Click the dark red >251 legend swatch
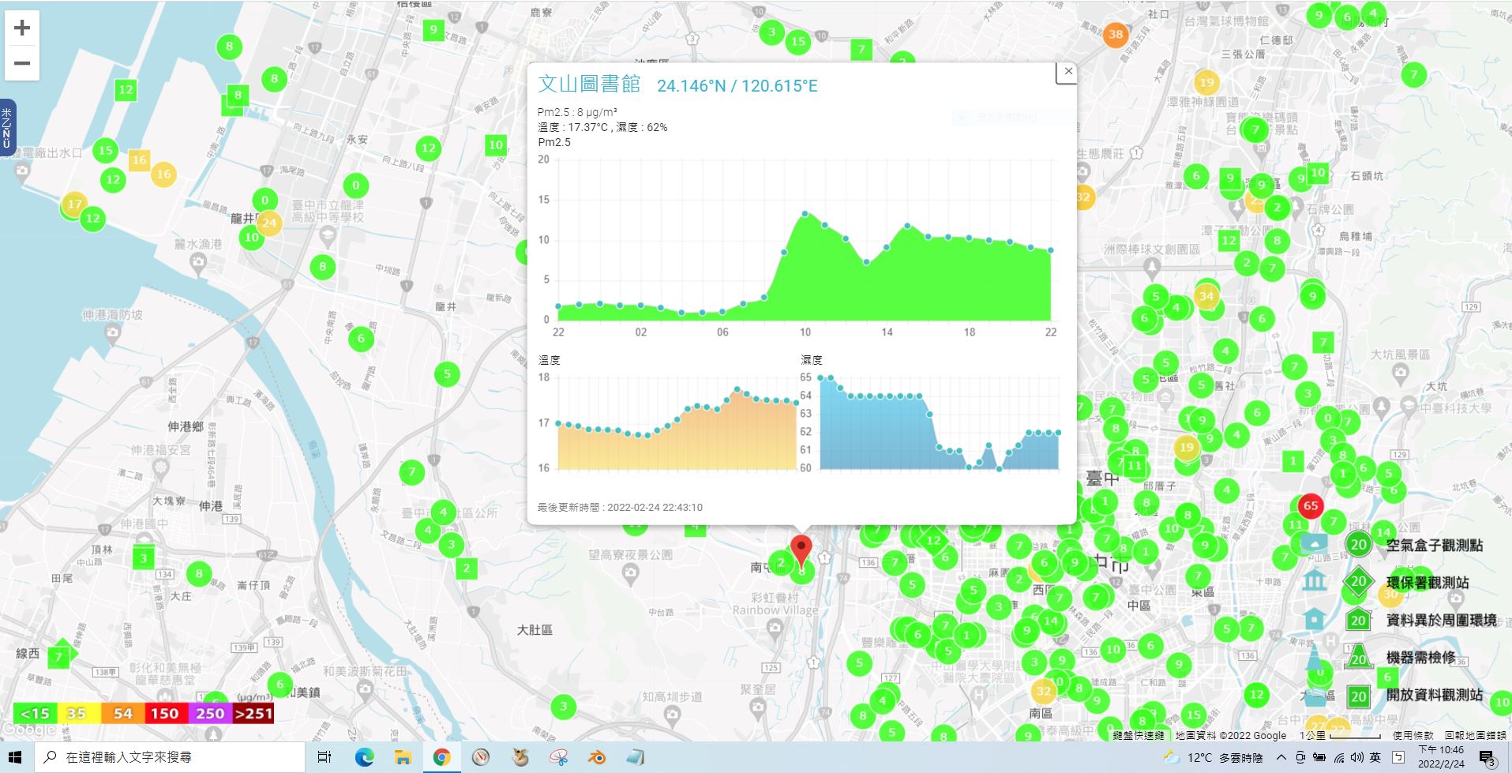The image size is (1512, 773). pos(253,713)
